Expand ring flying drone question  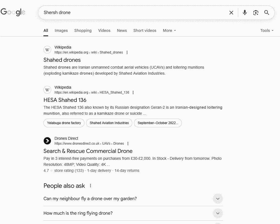pos(218,213)
